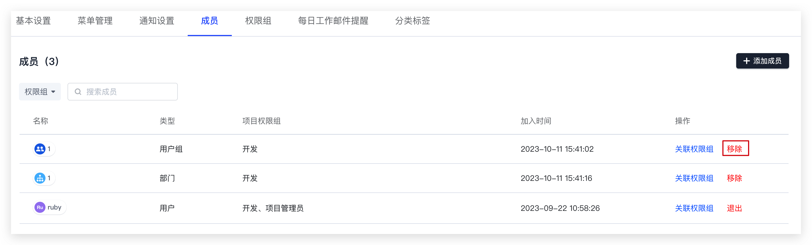Go to the 通知设置 tab
Image resolution: width=812 pixels, height=245 pixels.
157,21
